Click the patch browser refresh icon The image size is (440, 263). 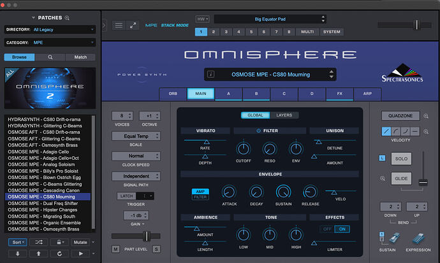59,253
